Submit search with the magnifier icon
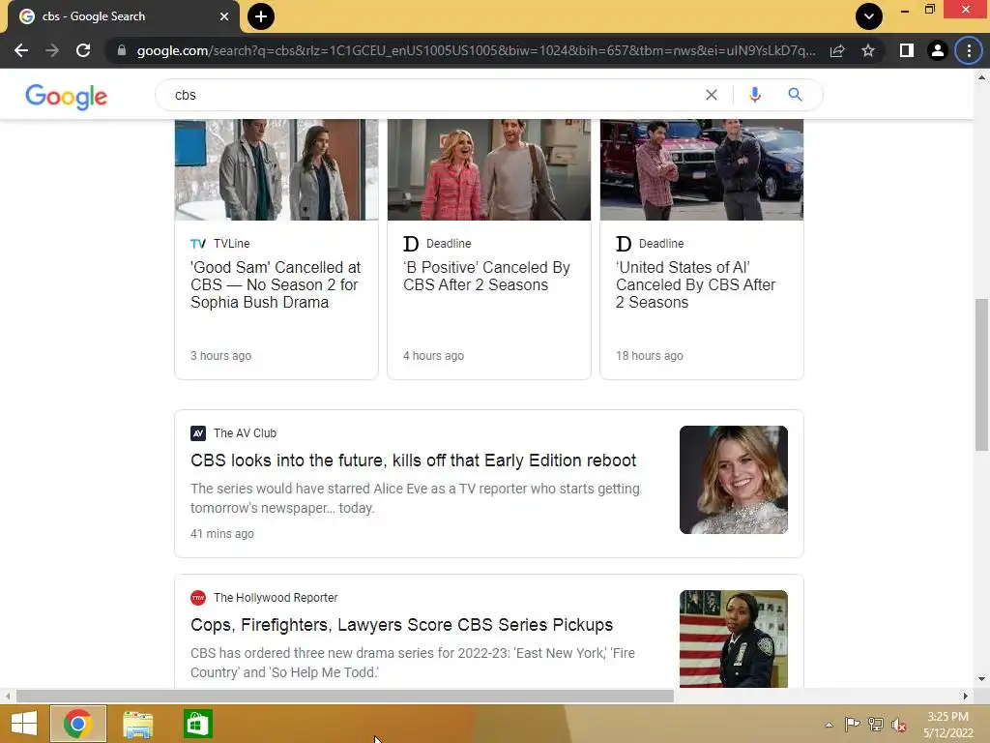This screenshot has width=990, height=743. click(795, 95)
